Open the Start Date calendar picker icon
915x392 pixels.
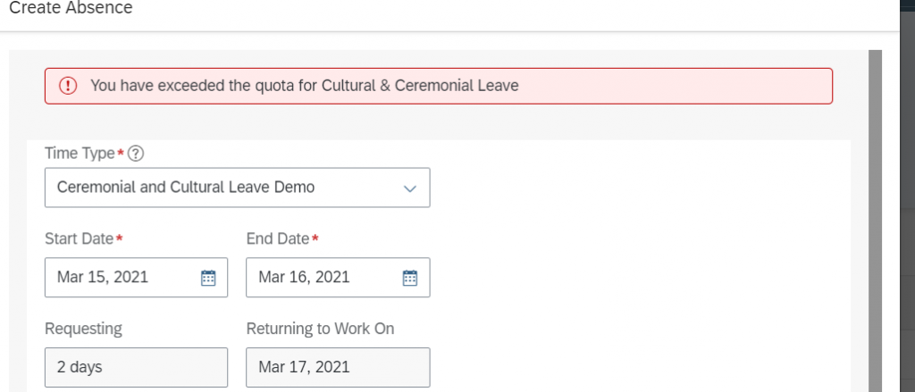tap(208, 278)
